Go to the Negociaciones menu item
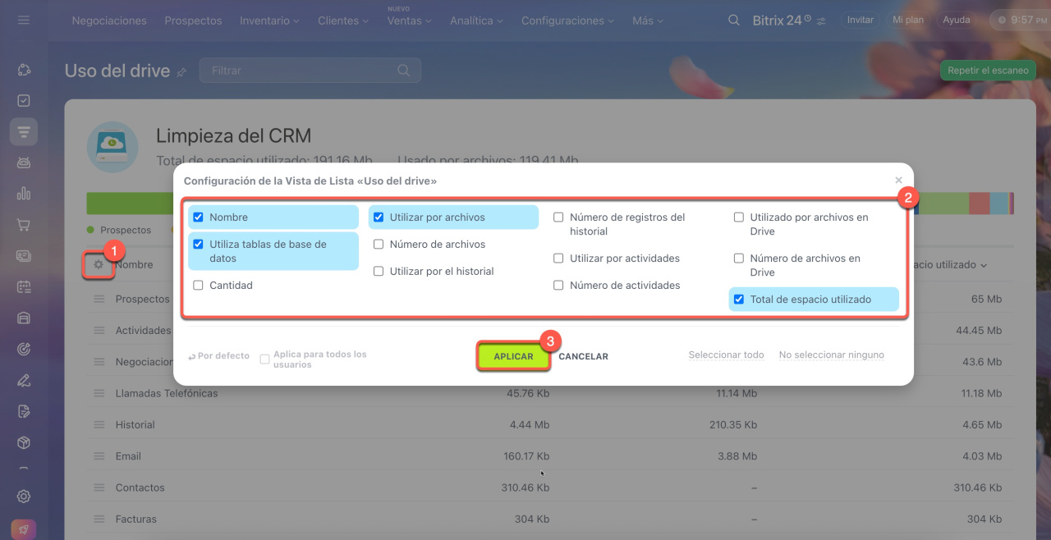This screenshot has height=540, width=1051. (109, 21)
